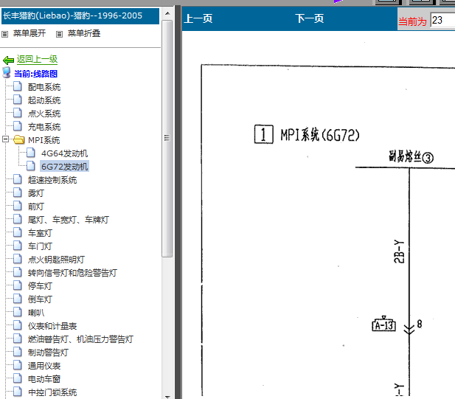Select the highlighted 6G72发动机 entry
The height and width of the screenshot is (399, 455).
pyautogui.click(x=64, y=167)
